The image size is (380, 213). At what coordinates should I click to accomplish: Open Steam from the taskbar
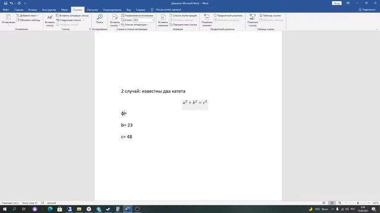[108, 209]
